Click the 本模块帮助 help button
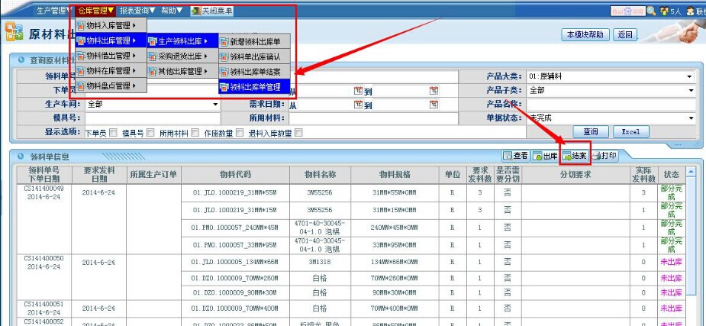 pos(586,34)
